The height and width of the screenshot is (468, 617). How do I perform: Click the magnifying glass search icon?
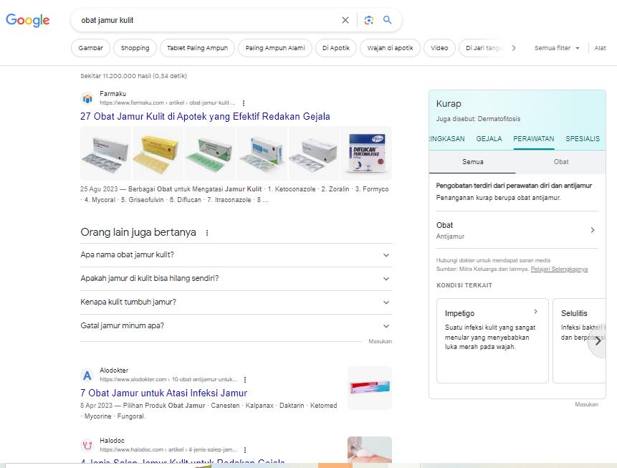pos(388,20)
